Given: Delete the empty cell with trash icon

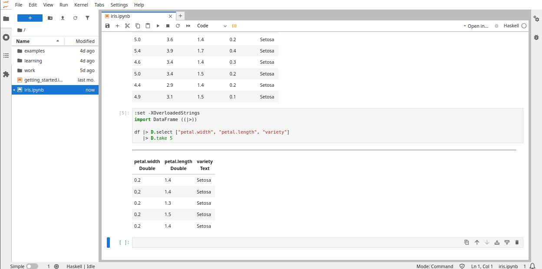Looking at the screenshot, I should [517, 243].
